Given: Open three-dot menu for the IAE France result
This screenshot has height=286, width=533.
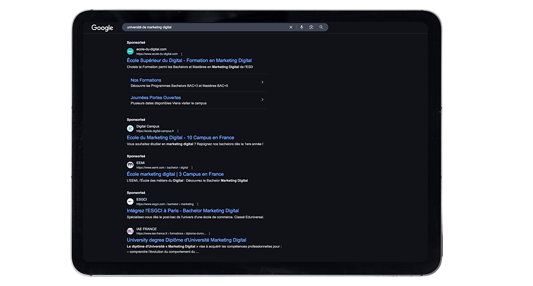Looking at the screenshot, I should (210, 234).
